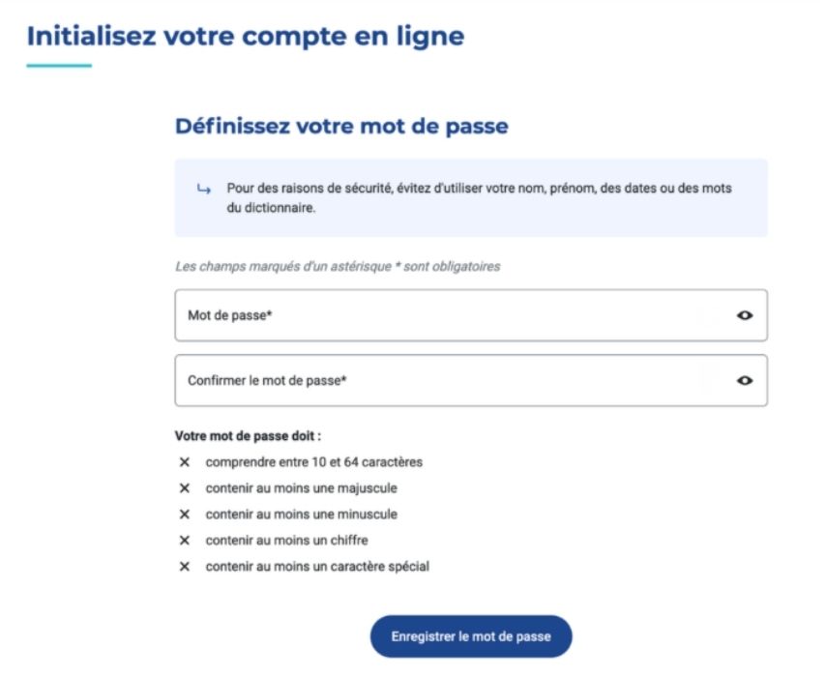Click the X icon beside the 10–64 characters rule
The width and height of the screenshot is (826, 677).
185,462
